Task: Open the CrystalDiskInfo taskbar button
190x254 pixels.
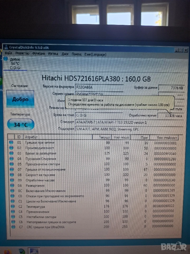Action: (x=34, y=251)
